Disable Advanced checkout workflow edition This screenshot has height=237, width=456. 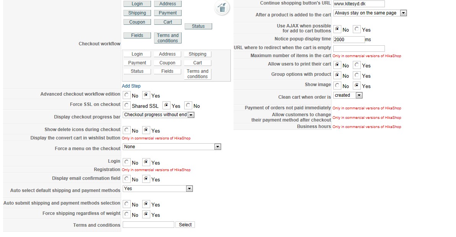127,95
